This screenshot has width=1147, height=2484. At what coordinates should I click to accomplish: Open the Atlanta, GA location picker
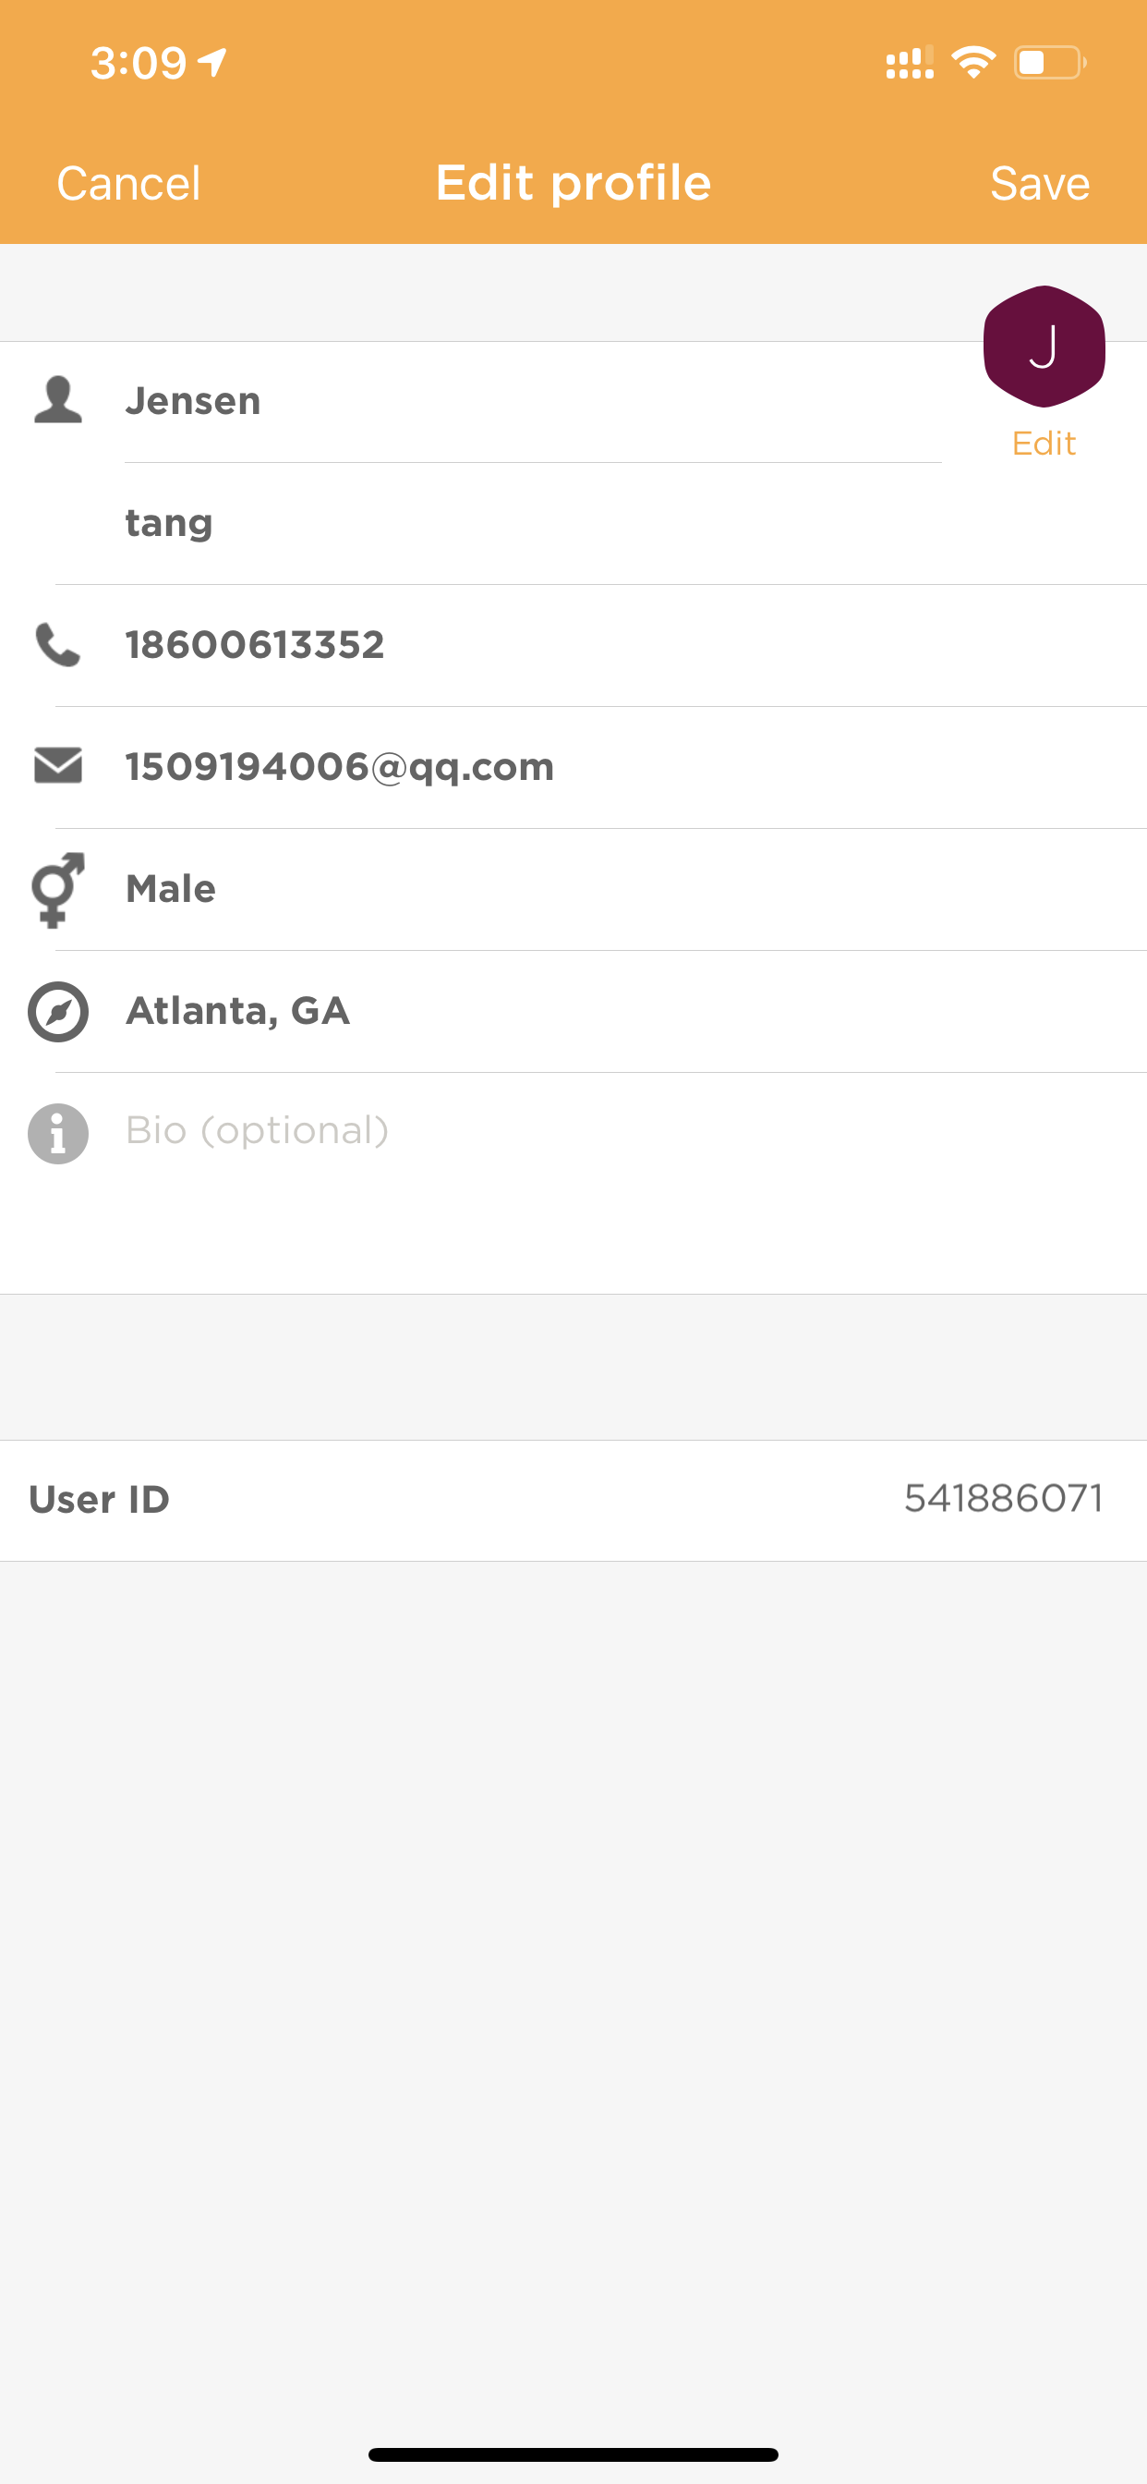click(x=600, y=1012)
